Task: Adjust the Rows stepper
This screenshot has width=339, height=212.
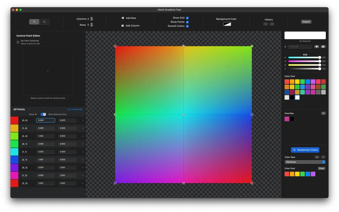Action: click(92, 25)
